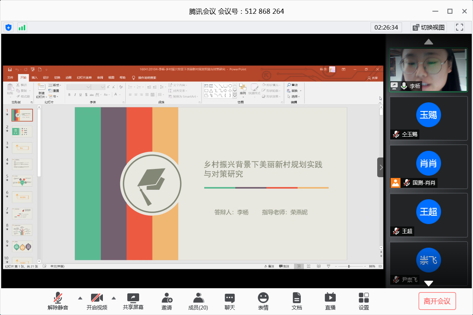Select 李杨's video thumbnail

click(428, 70)
